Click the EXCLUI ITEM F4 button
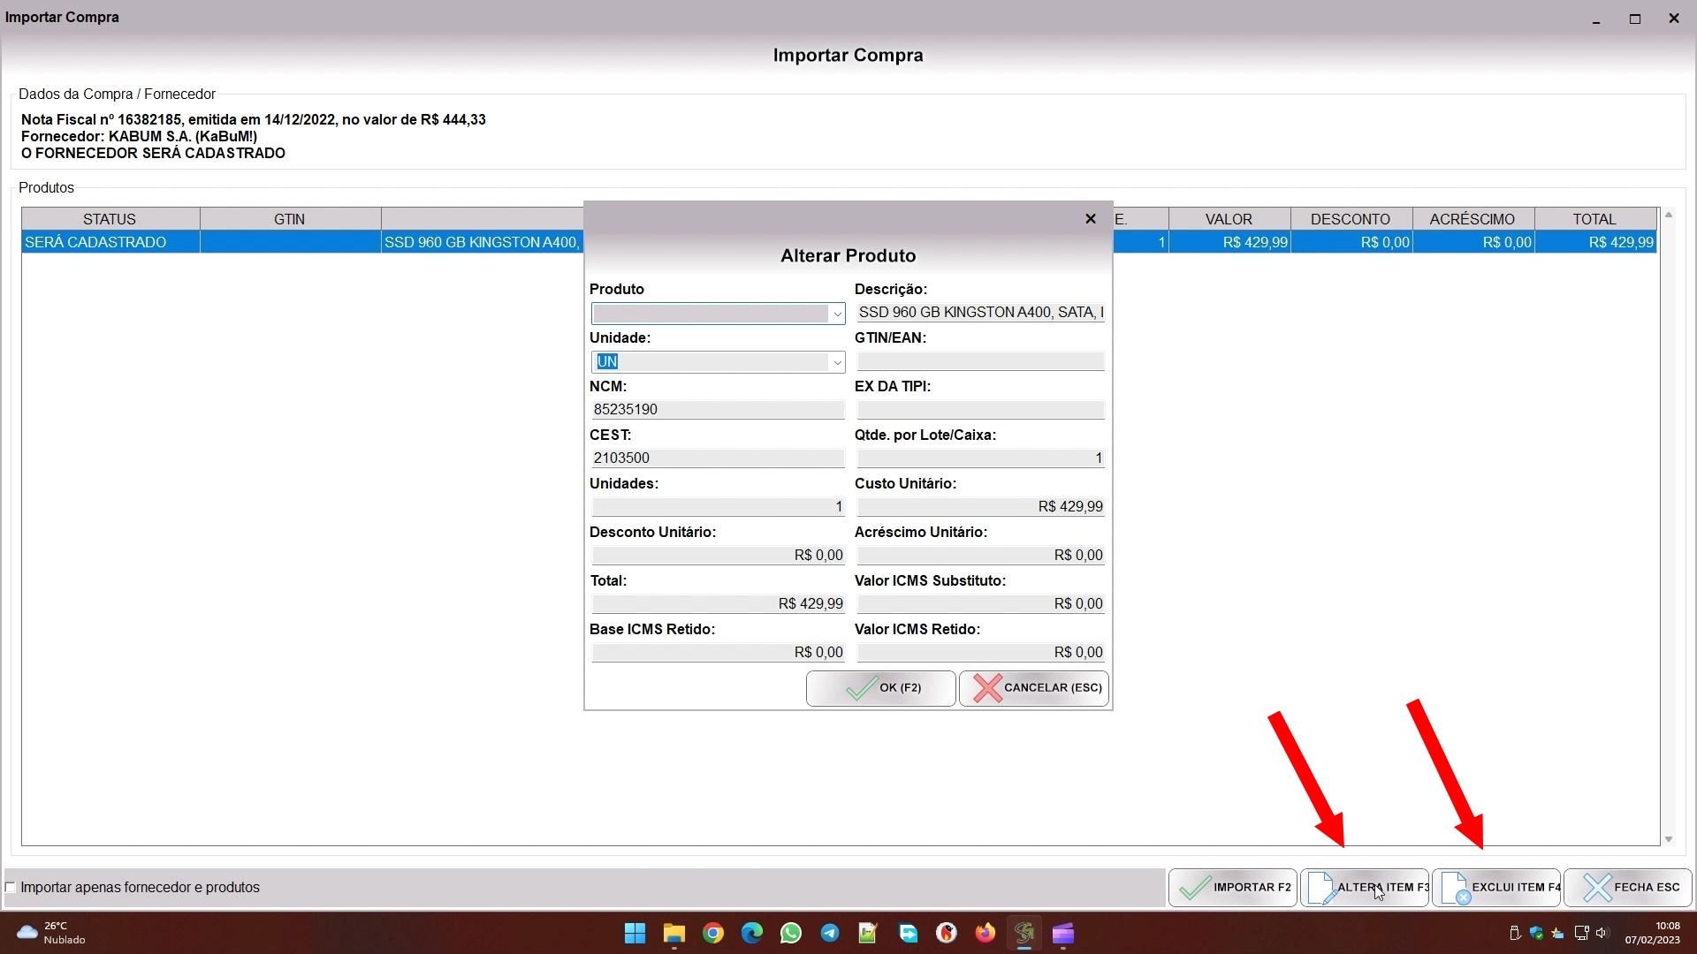 [x=1496, y=888]
